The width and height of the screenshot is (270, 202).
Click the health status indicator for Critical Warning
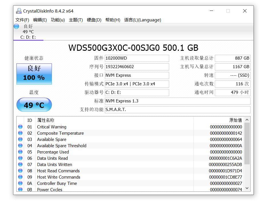(x=20, y=127)
